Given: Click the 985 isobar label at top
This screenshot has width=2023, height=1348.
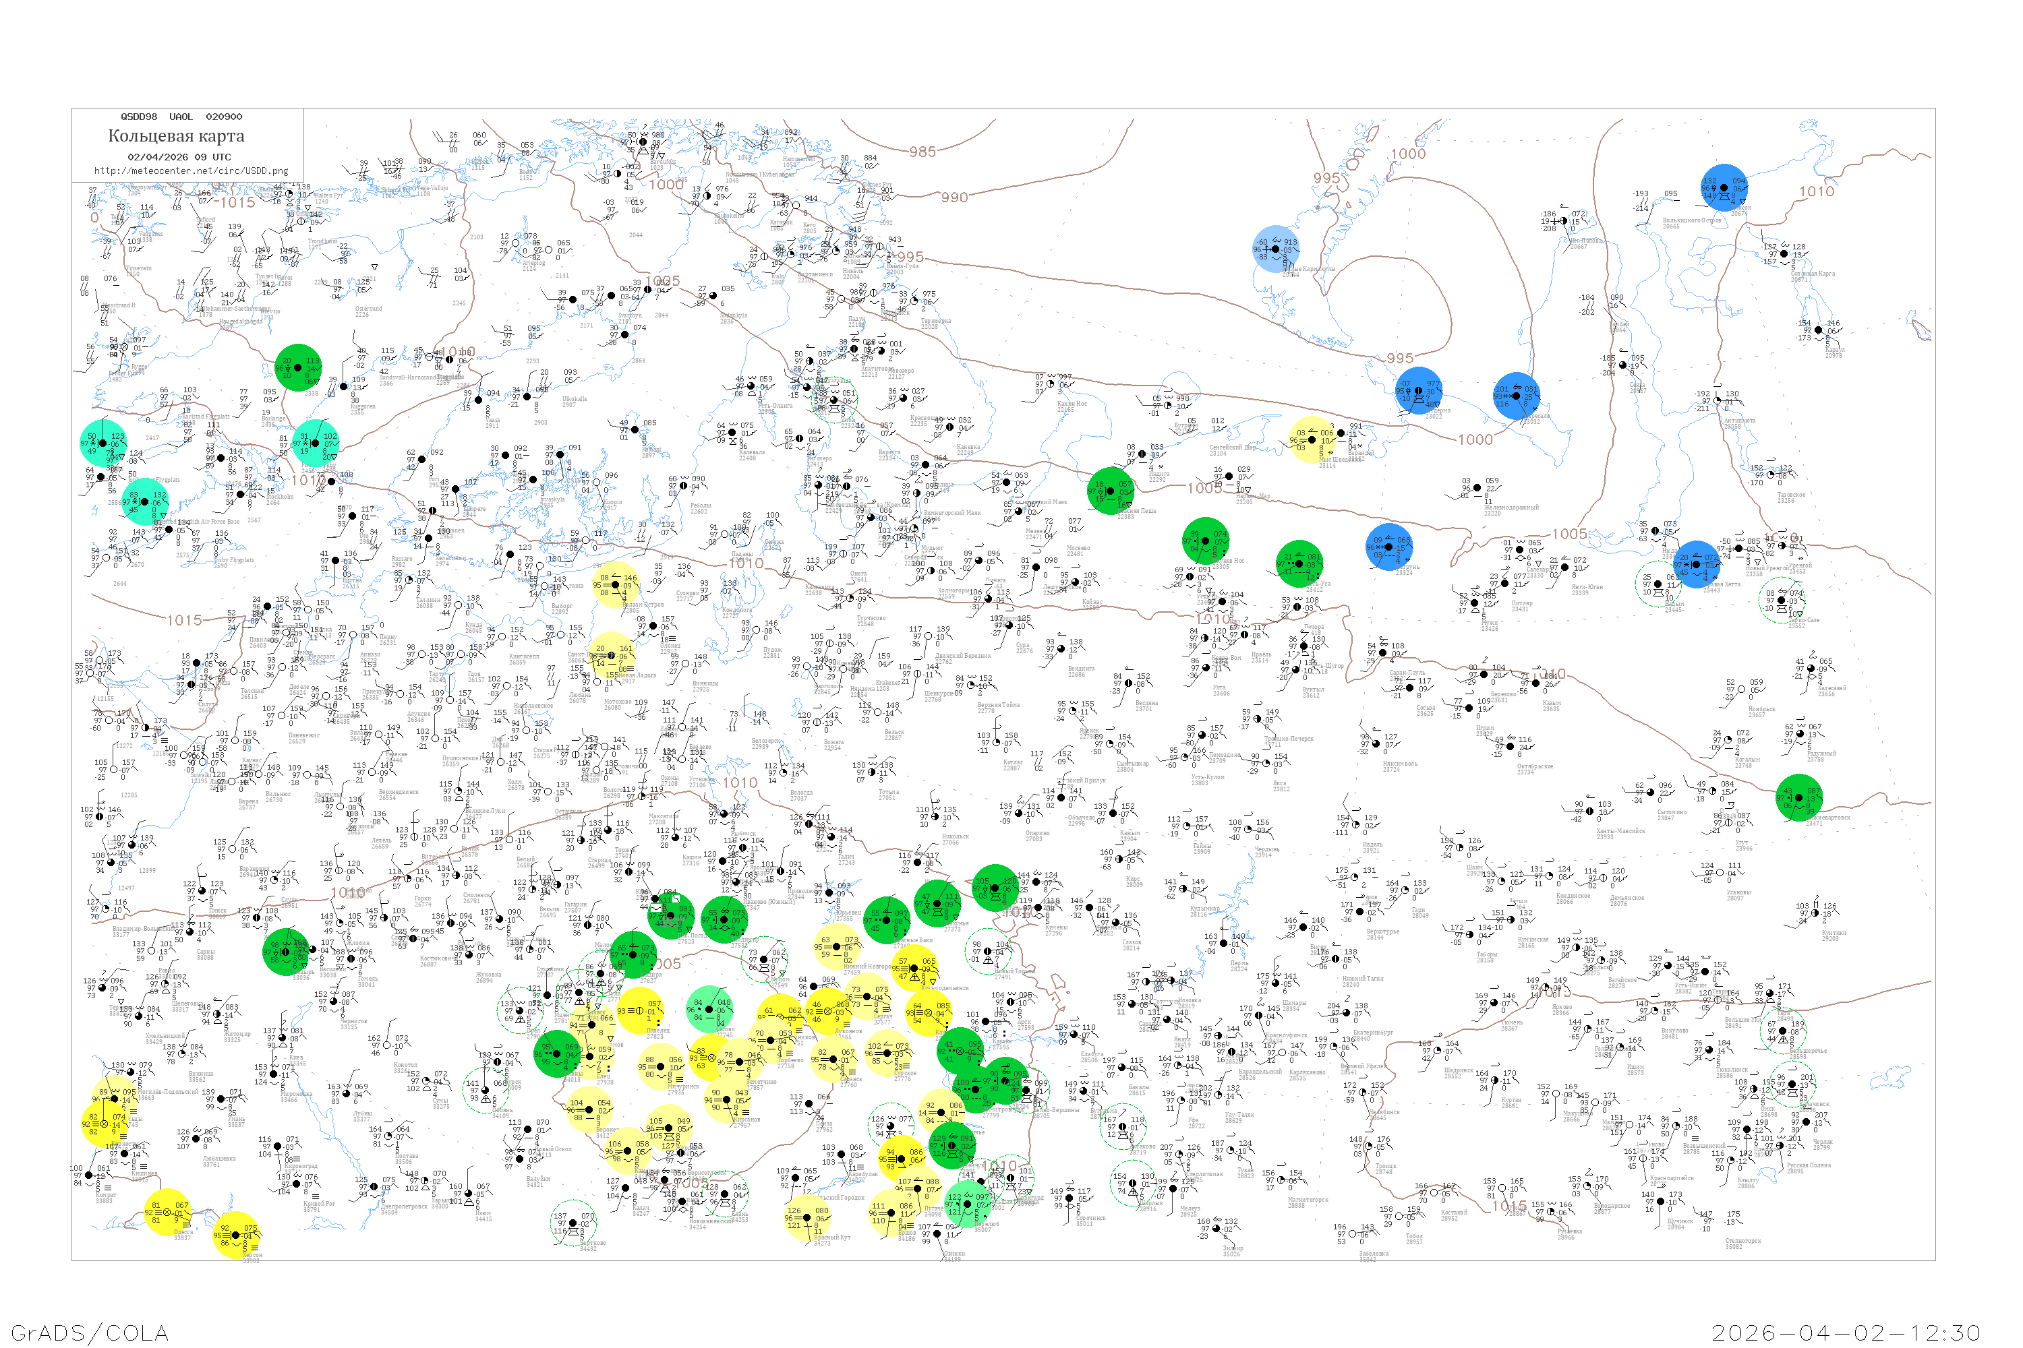Looking at the screenshot, I should [x=922, y=152].
